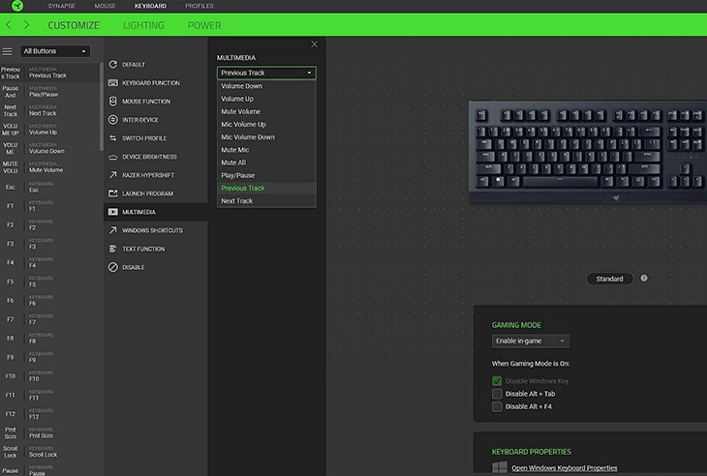707x476 pixels.
Task: Select the Prnt Scrn row in button list
Action: (x=49, y=432)
